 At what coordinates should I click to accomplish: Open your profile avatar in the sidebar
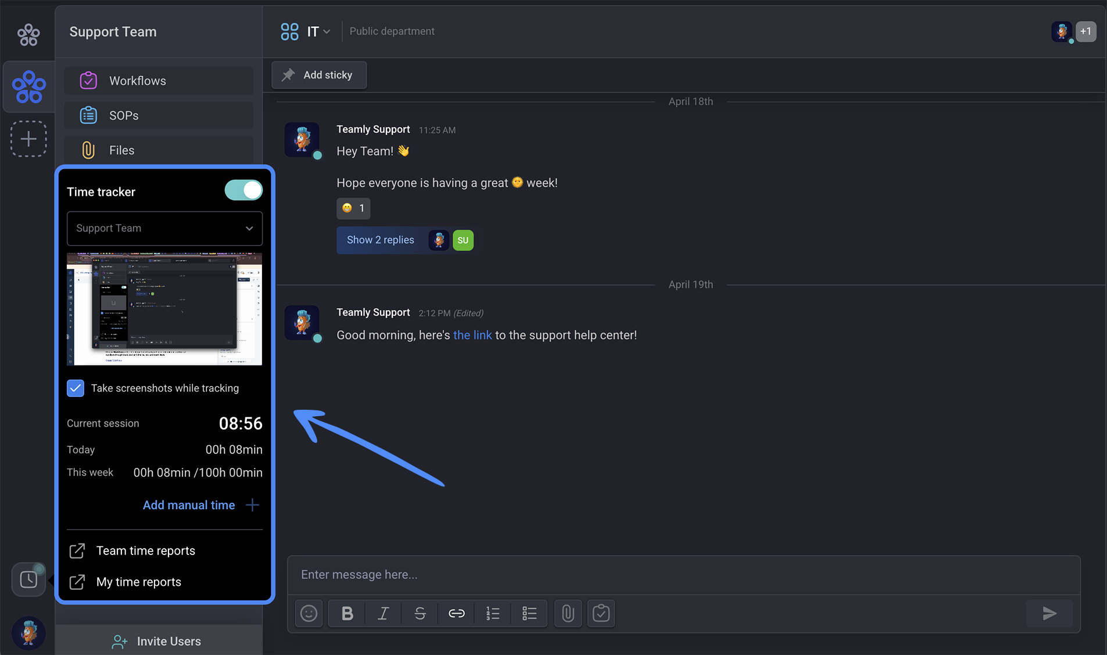(28, 633)
